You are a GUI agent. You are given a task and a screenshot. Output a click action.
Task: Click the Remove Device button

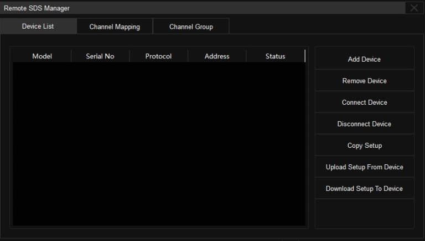pyautogui.click(x=364, y=81)
